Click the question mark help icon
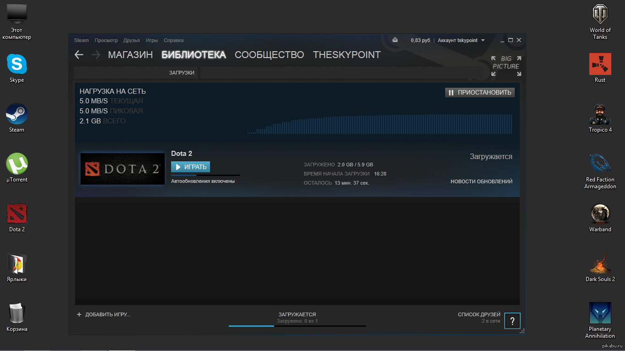This screenshot has width=625, height=351. pyautogui.click(x=512, y=320)
